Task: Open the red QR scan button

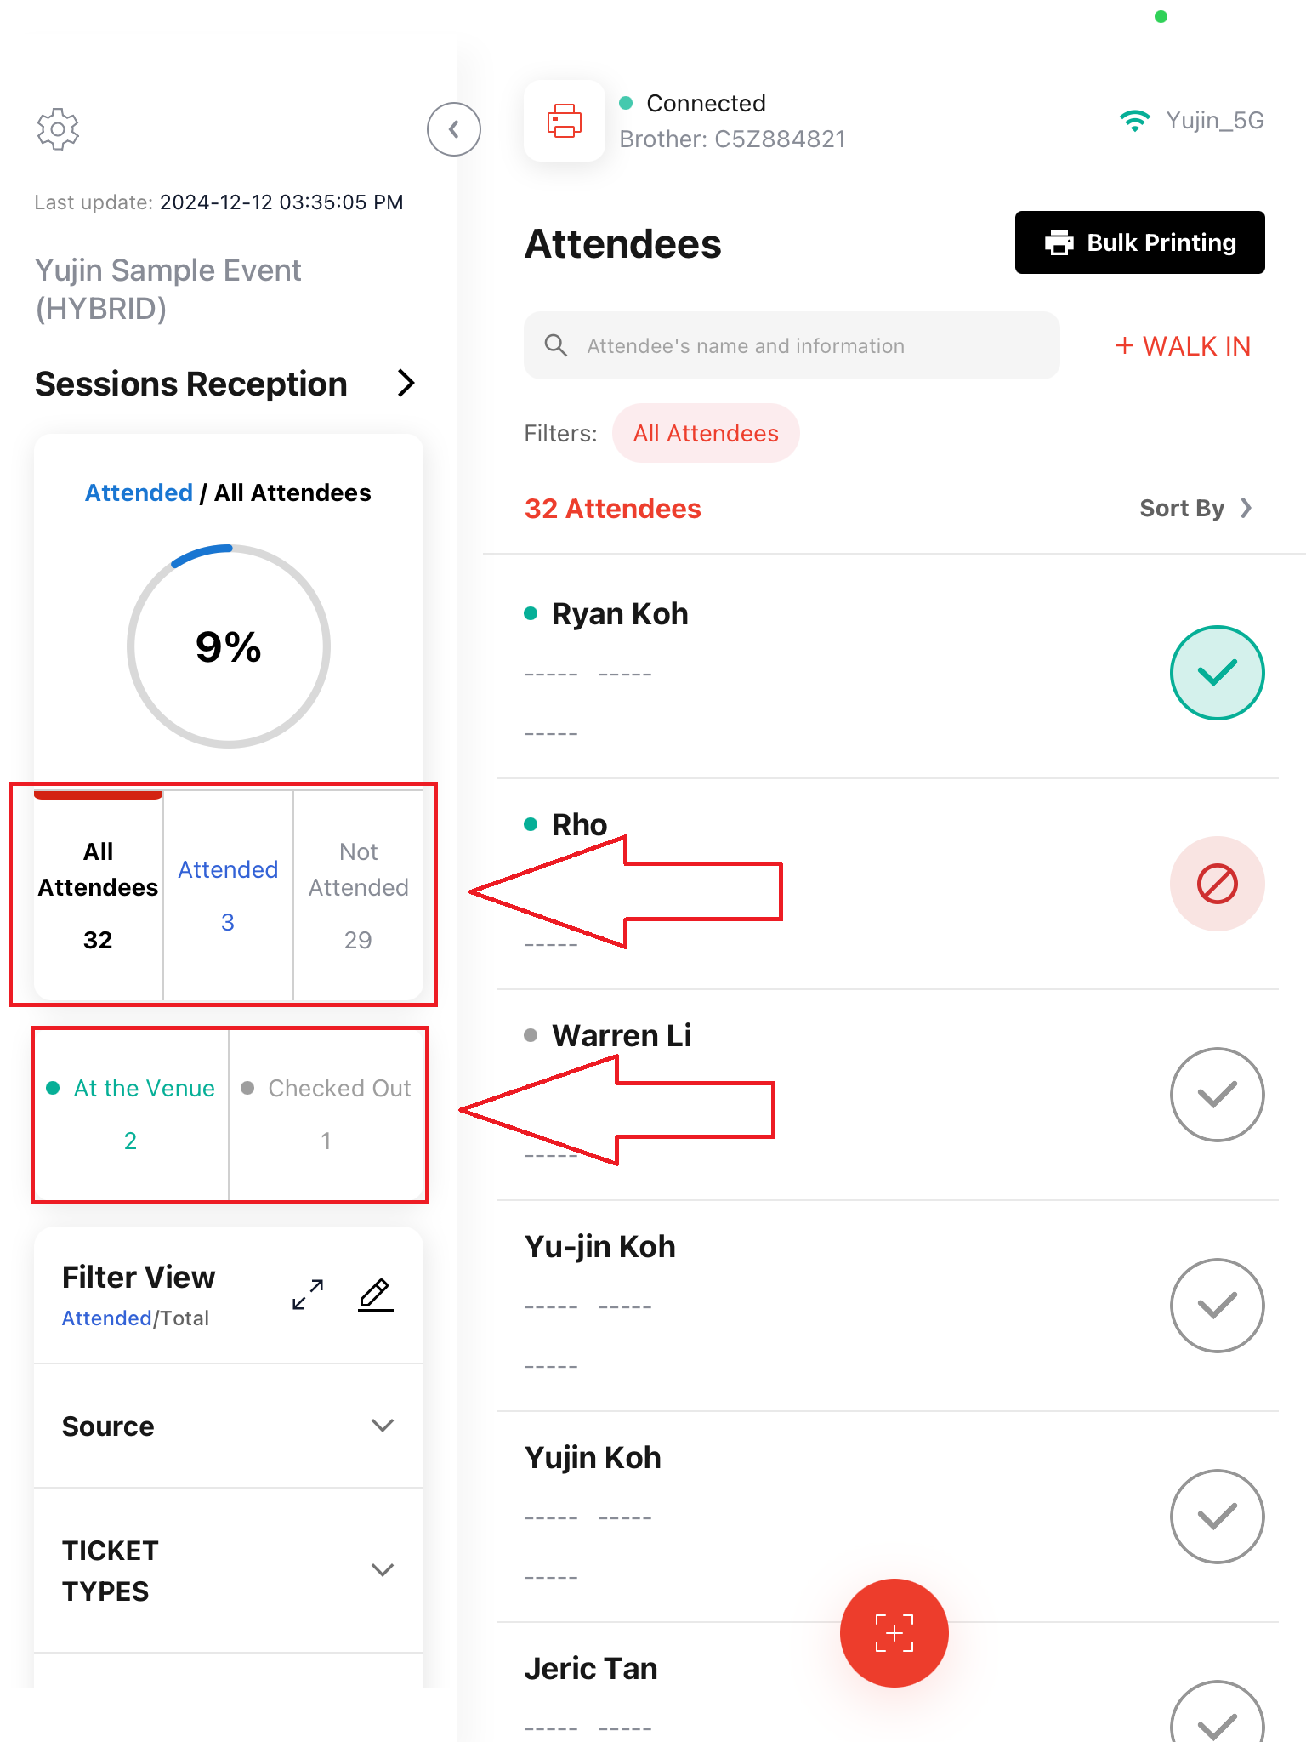Action: click(894, 1633)
